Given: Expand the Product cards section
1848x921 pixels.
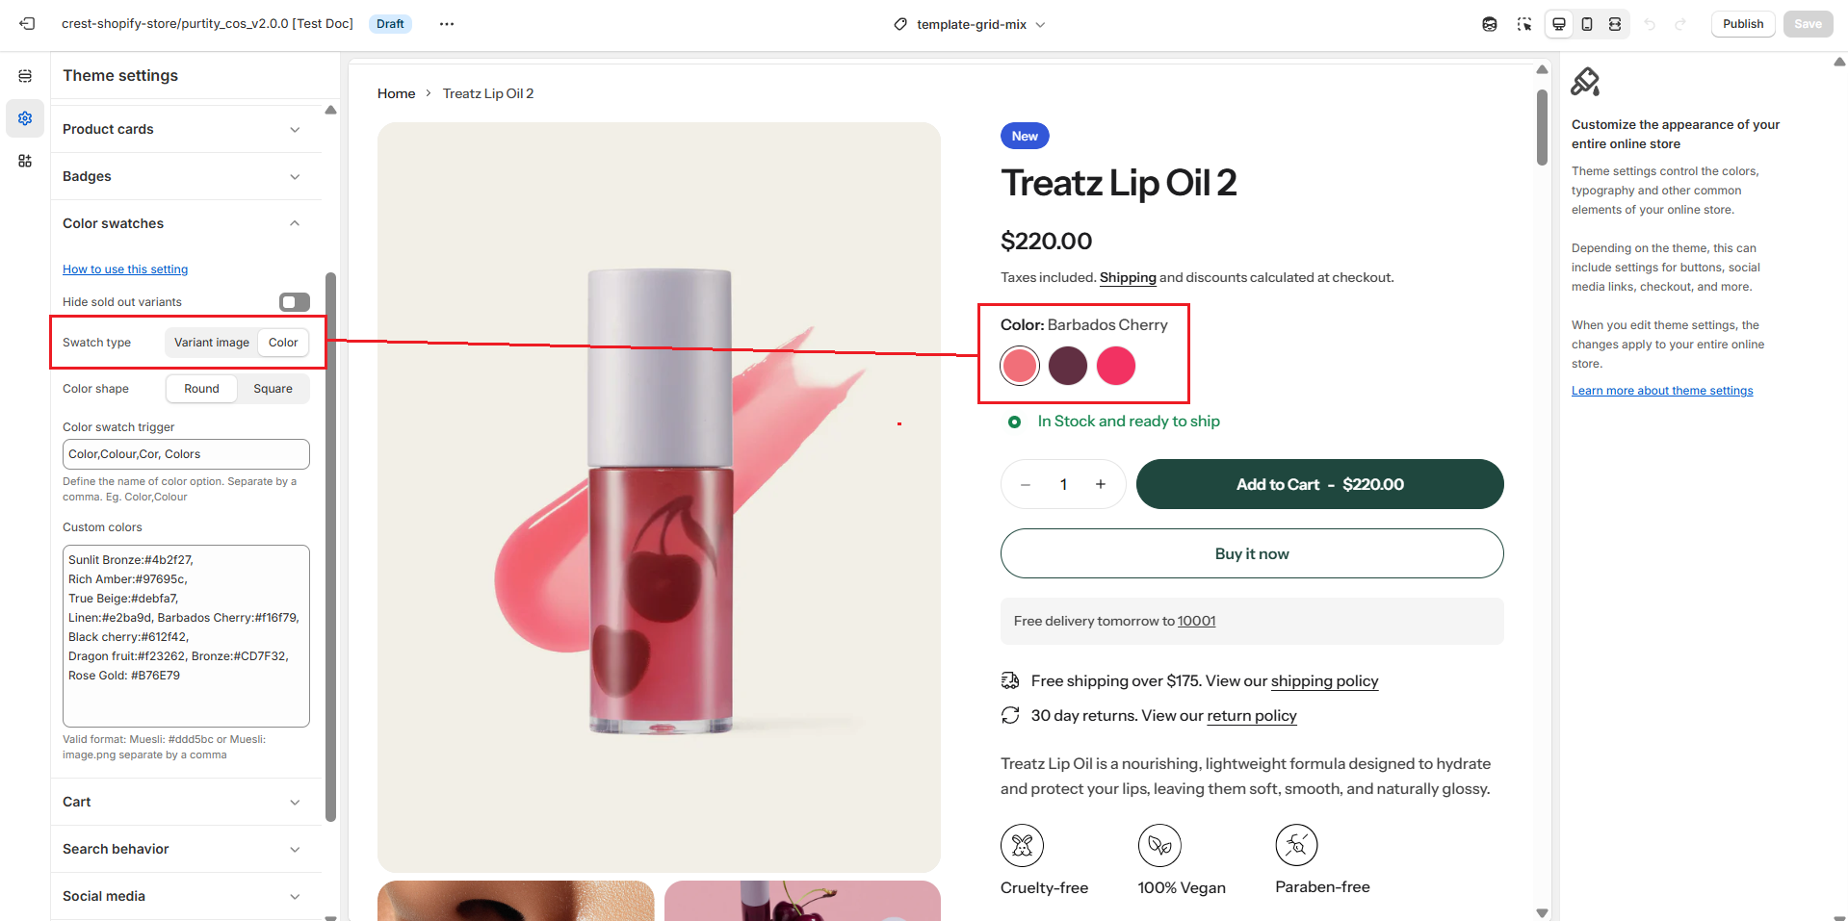Looking at the screenshot, I should click(x=183, y=129).
